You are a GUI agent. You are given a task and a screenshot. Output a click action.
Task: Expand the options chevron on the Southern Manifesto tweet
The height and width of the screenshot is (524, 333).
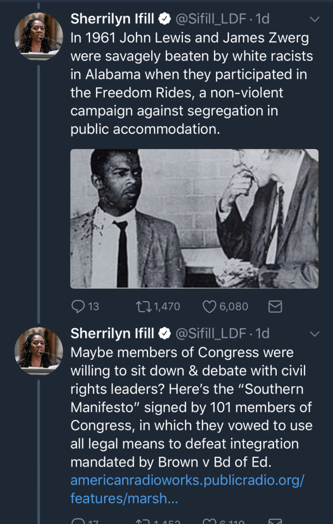tap(314, 333)
